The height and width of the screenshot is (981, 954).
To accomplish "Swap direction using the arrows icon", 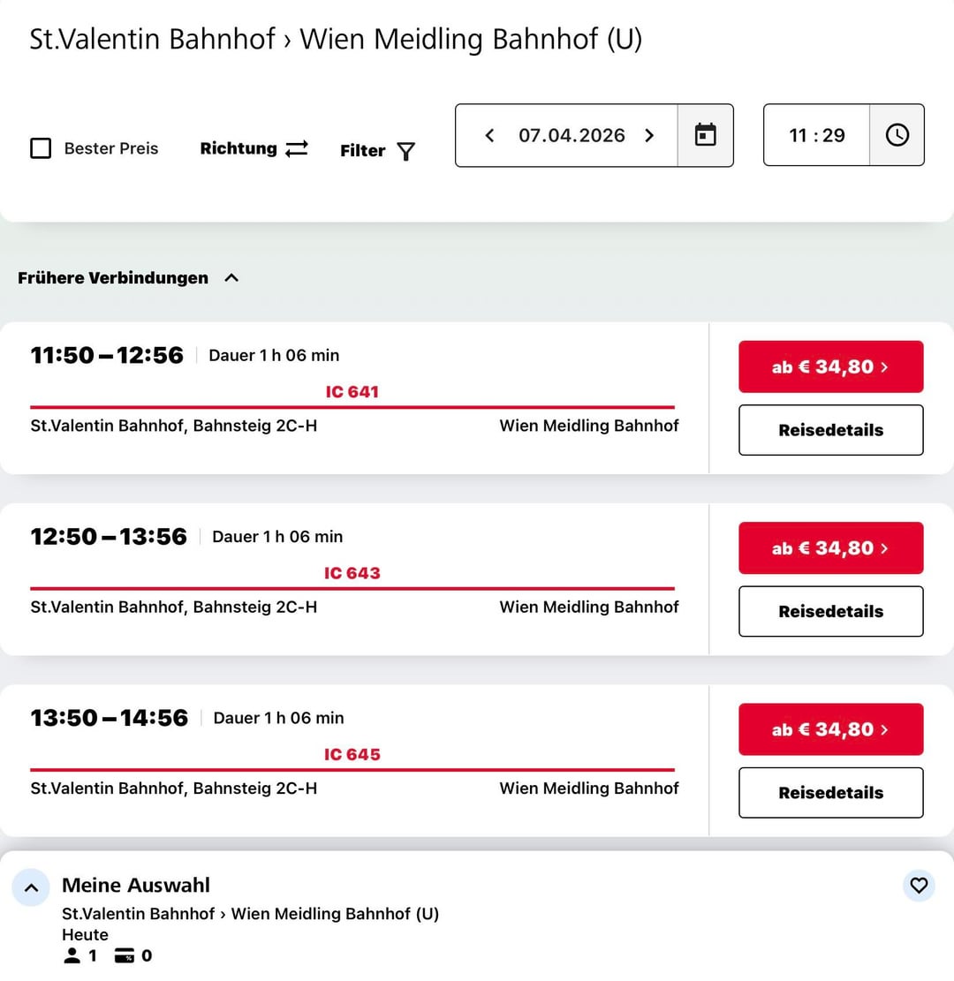I will (297, 148).
